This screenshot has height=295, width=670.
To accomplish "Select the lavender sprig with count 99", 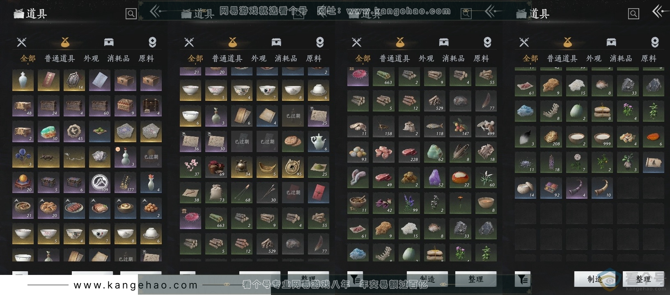I will [409, 203].
